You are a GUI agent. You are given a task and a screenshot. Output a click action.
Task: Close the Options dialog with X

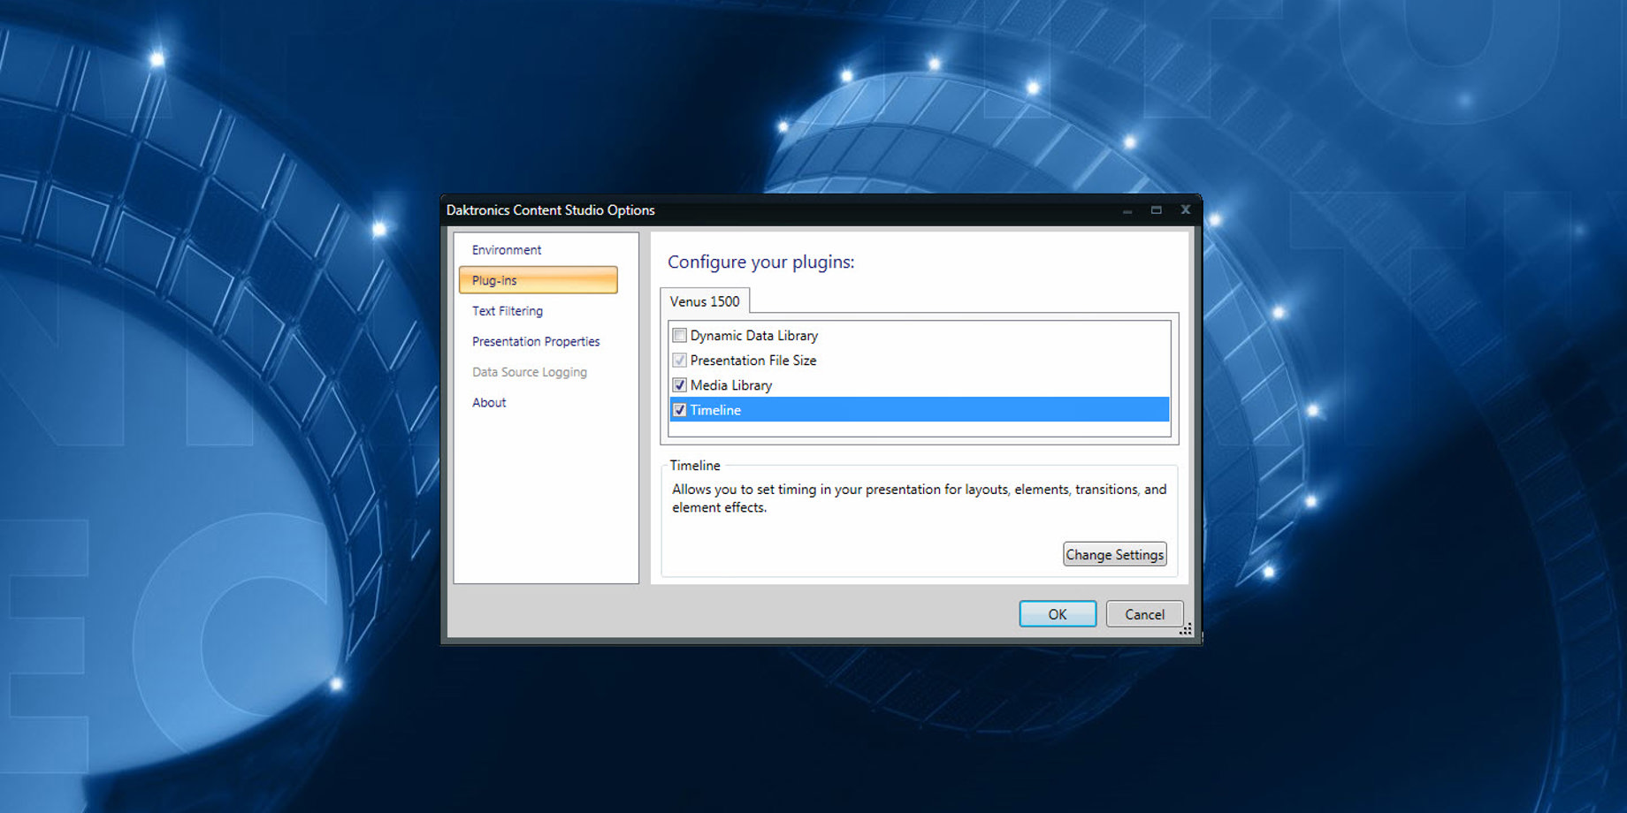click(x=1186, y=210)
